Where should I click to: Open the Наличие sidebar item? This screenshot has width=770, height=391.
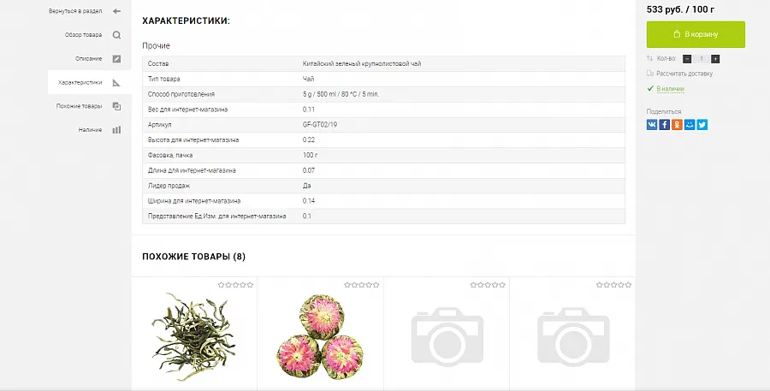pyautogui.click(x=91, y=130)
